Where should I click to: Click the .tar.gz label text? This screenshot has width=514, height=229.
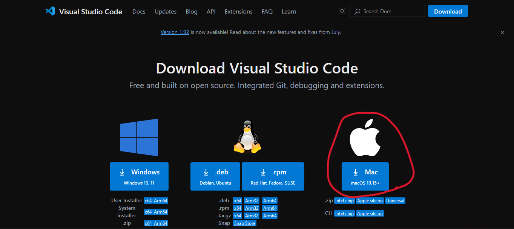click(x=224, y=216)
